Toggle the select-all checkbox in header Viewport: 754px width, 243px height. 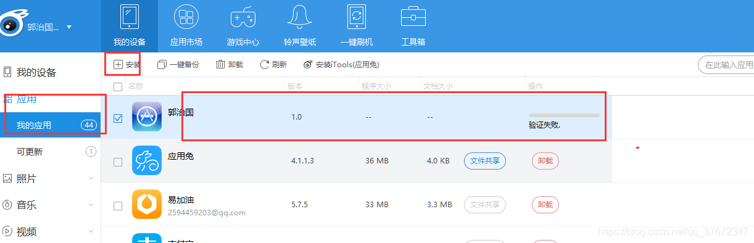point(118,86)
